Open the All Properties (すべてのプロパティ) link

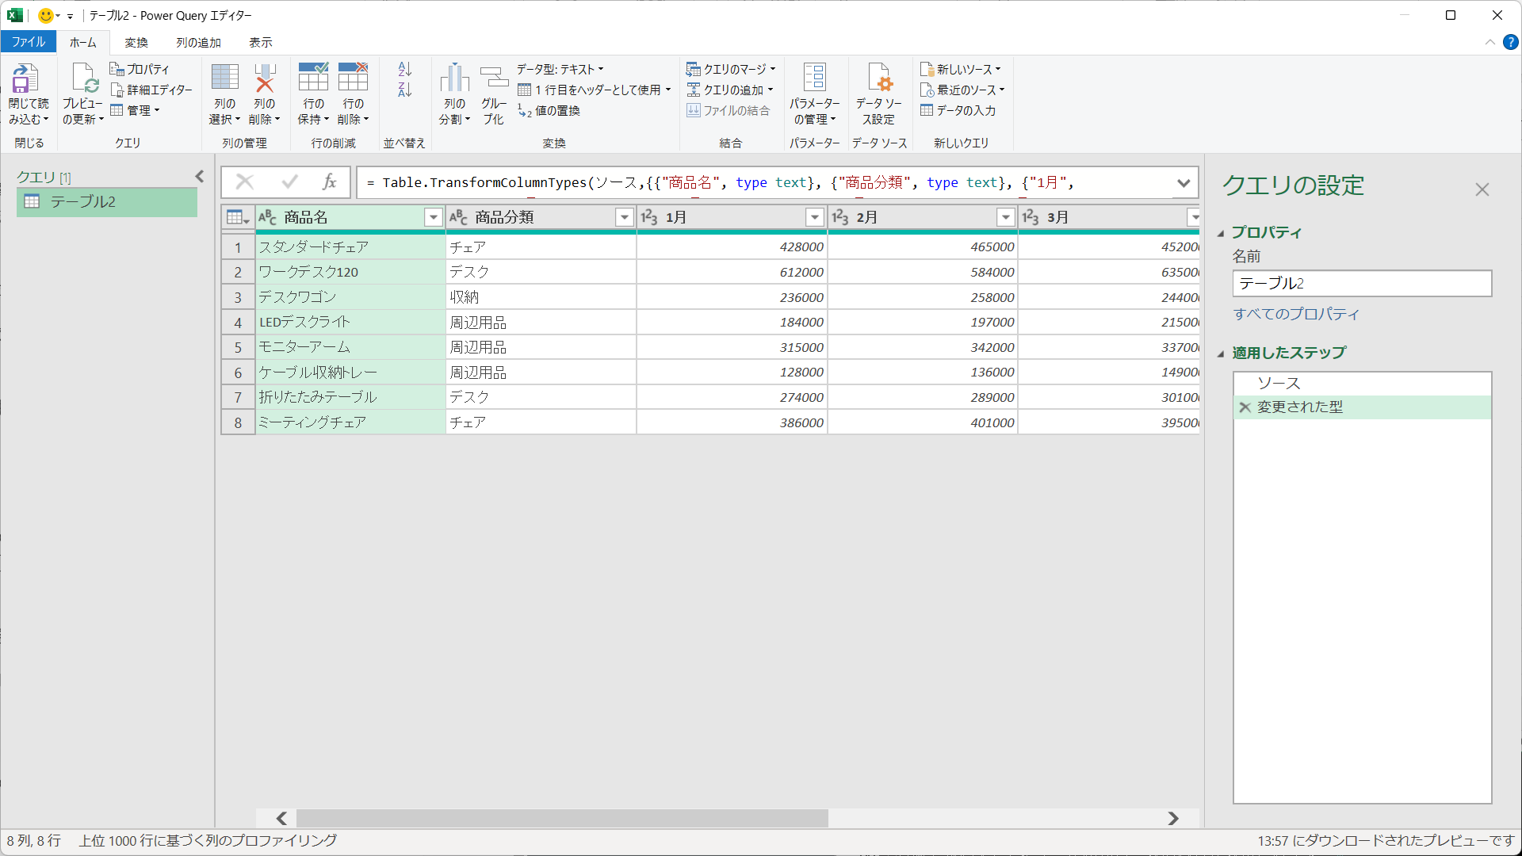coord(1296,314)
